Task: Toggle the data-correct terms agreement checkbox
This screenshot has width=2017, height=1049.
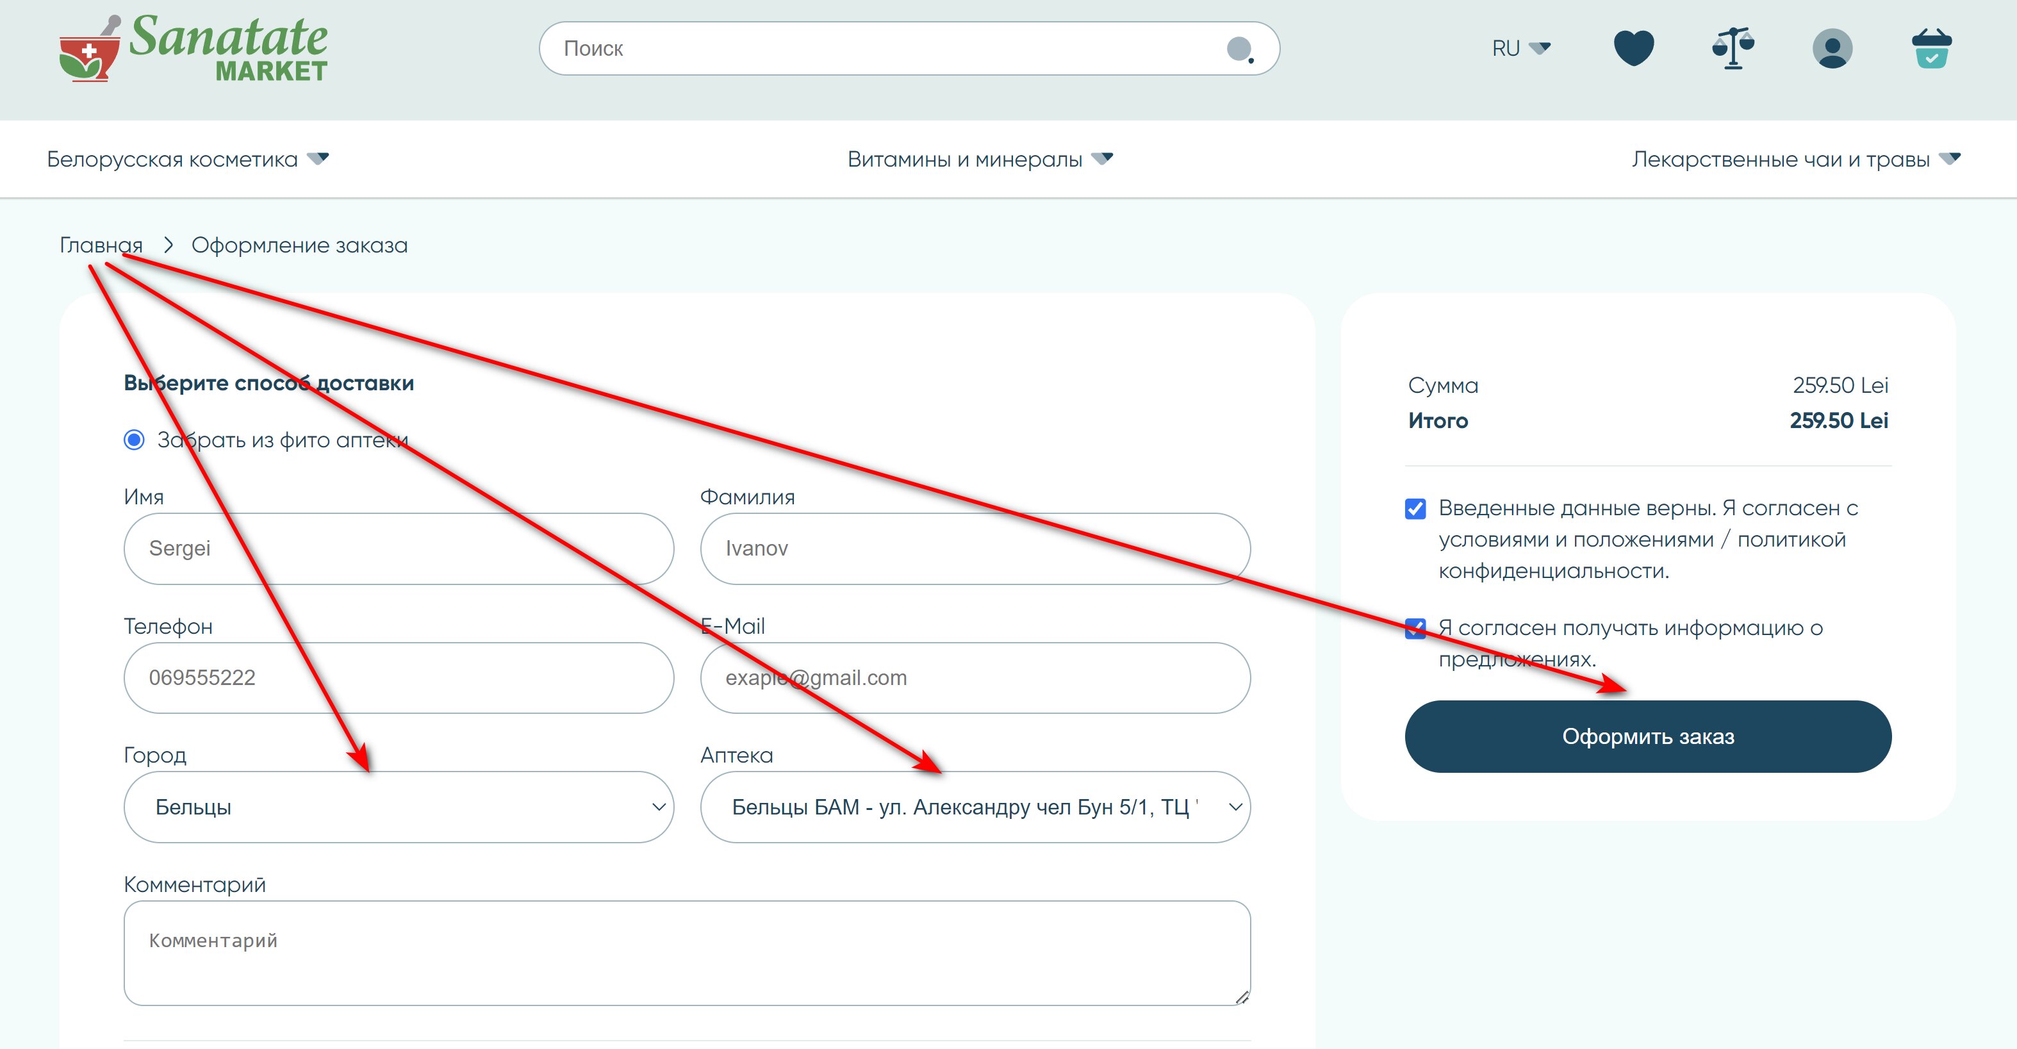Action: click(x=1415, y=509)
